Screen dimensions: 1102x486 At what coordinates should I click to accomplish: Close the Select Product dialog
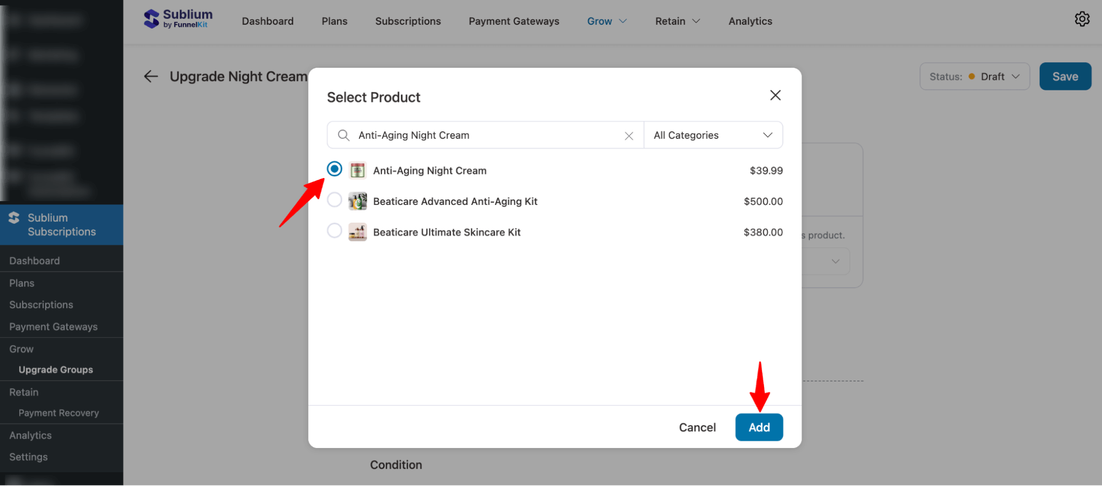pos(775,95)
